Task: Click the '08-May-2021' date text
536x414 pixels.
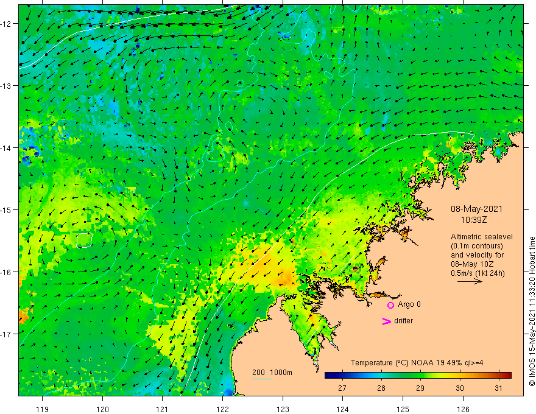Action: (x=476, y=209)
